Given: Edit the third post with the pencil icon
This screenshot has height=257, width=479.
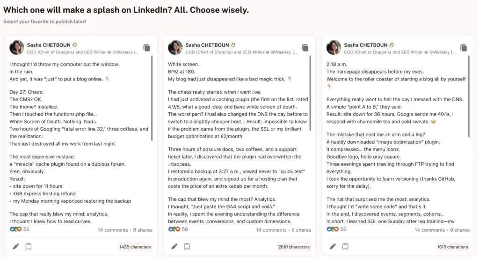Looking at the screenshot, I should (333, 246).
